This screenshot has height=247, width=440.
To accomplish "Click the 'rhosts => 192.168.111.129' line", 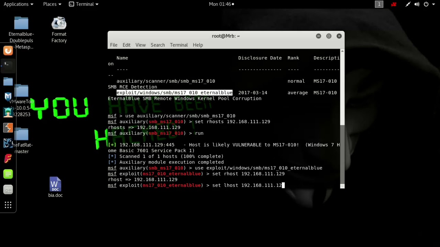I will (144, 127).
